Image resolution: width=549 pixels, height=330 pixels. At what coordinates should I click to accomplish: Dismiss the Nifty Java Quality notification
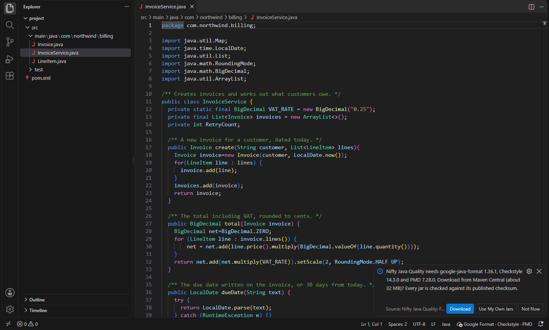pos(539,271)
